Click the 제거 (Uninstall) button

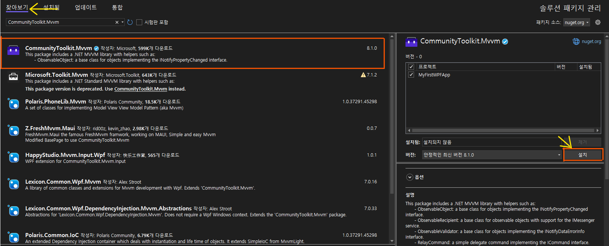tap(583, 142)
